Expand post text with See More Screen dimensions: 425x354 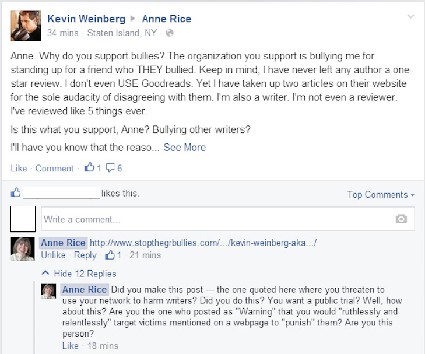(184, 148)
